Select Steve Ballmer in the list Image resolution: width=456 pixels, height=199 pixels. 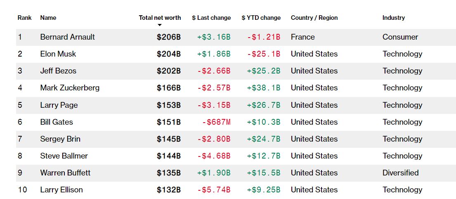[x=64, y=156]
